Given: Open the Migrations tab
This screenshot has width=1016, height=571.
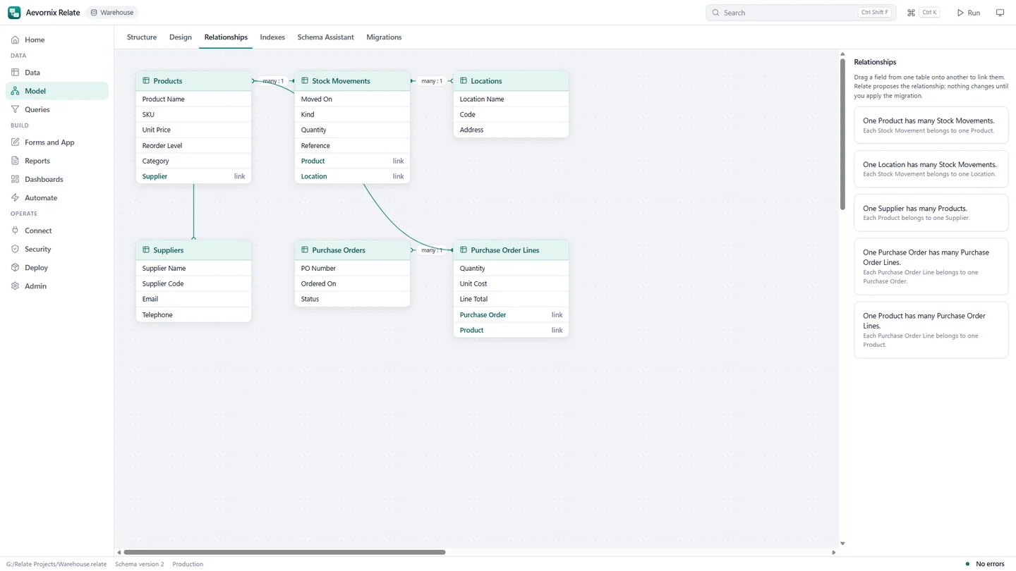Looking at the screenshot, I should [384, 37].
